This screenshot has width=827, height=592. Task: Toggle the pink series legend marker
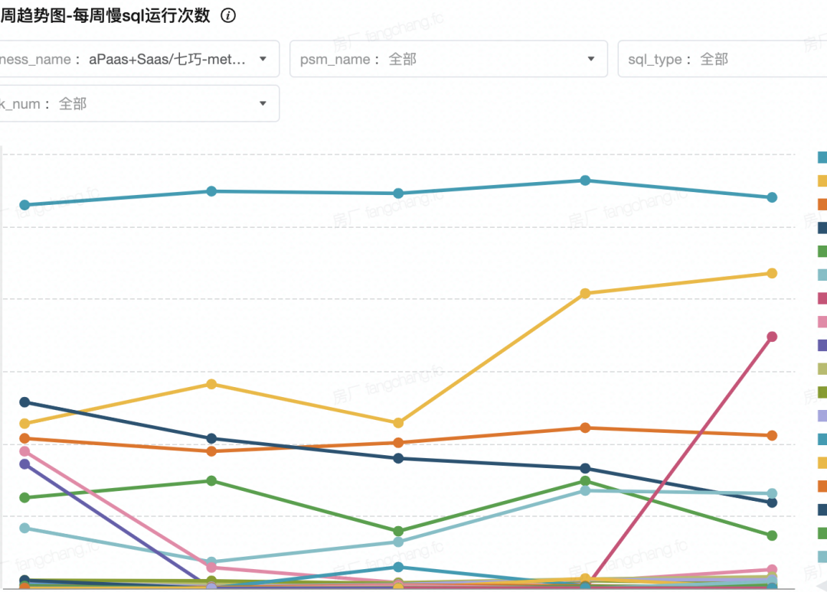(822, 322)
